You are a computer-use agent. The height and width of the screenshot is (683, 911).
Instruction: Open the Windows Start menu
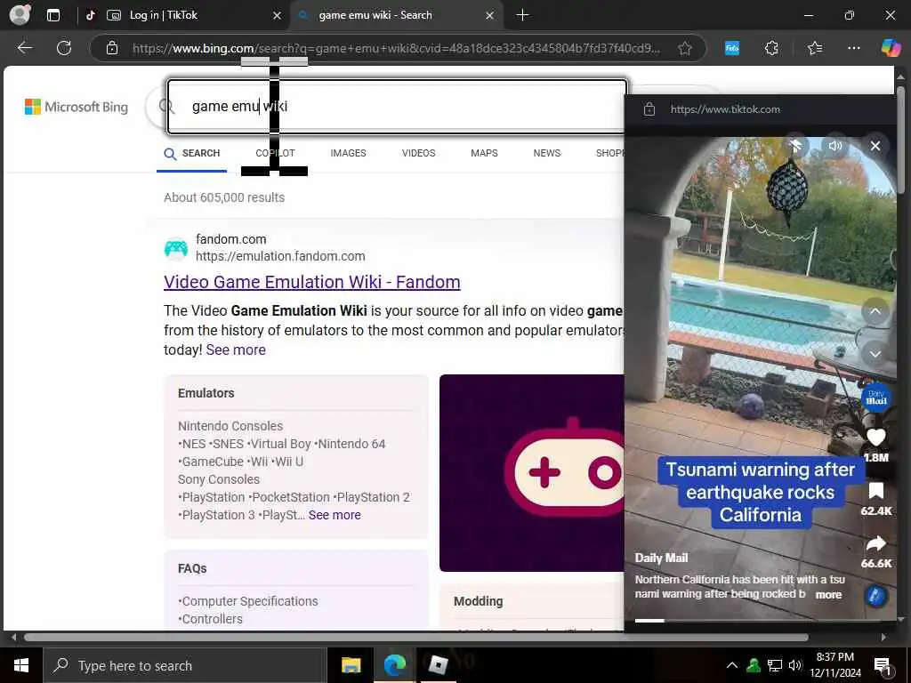pyautogui.click(x=21, y=665)
